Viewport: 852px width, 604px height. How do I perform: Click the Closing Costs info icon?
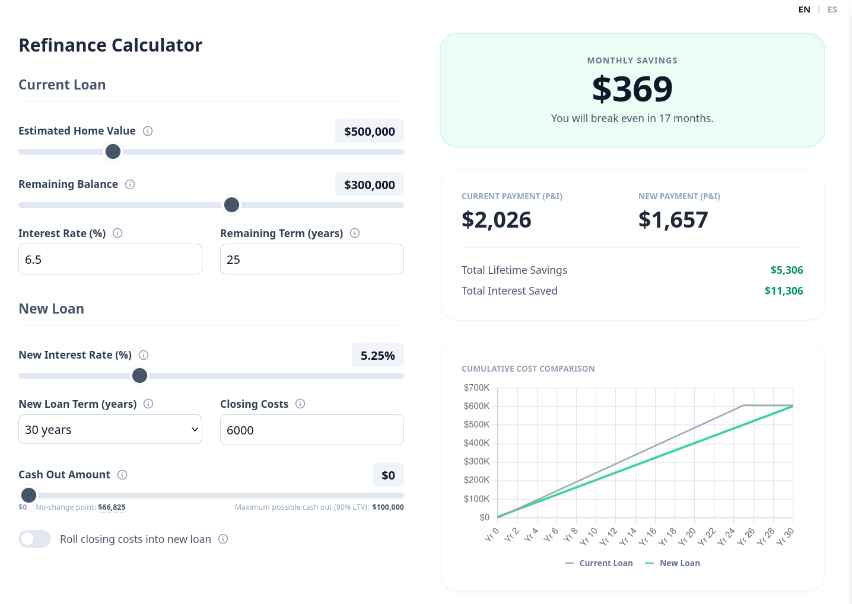[300, 404]
